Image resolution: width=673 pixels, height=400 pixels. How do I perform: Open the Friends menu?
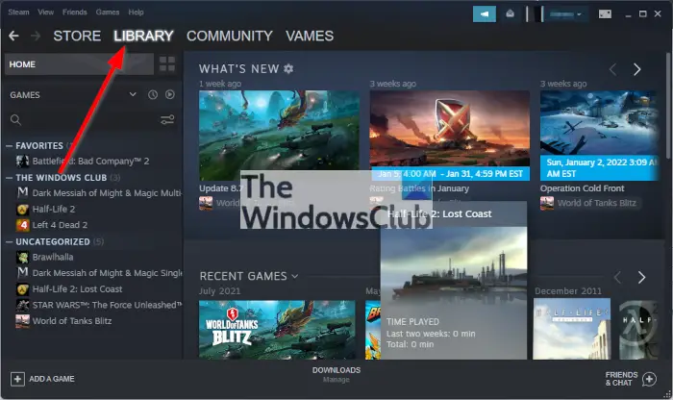point(75,12)
